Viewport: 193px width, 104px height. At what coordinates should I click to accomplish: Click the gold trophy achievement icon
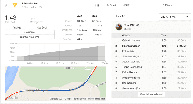point(15,5)
